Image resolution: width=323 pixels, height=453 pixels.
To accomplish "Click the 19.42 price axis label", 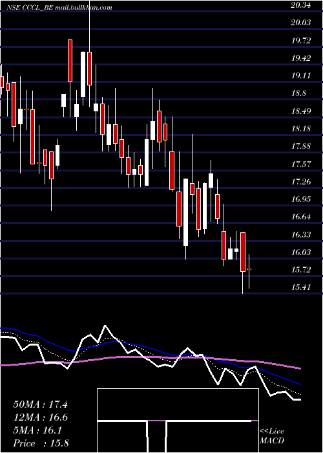I will click(x=301, y=58).
